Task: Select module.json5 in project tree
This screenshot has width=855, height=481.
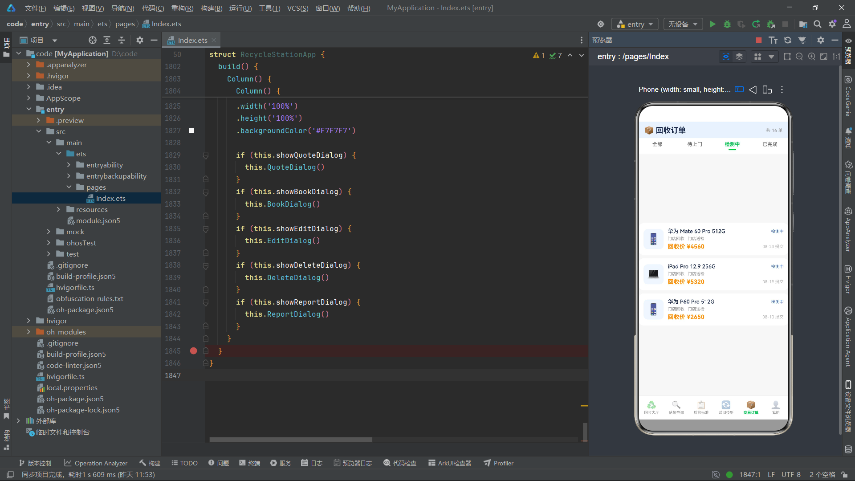Action: pos(94,220)
